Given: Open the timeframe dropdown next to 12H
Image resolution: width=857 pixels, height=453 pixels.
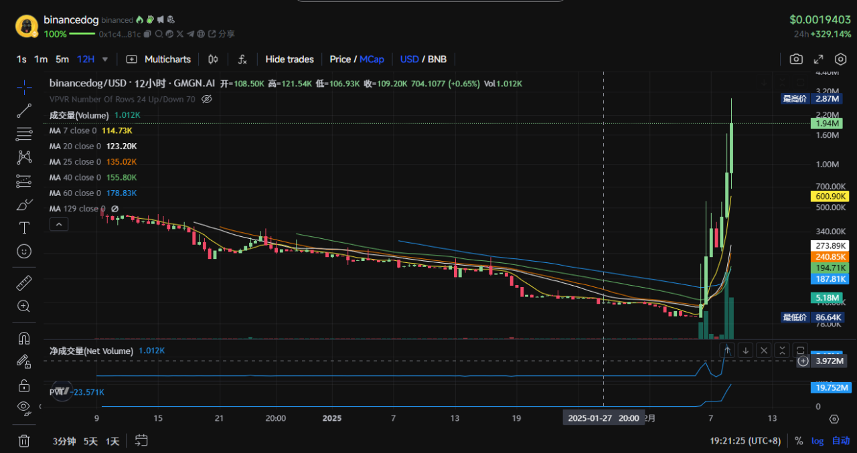Looking at the screenshot, I should click(105, 59).
